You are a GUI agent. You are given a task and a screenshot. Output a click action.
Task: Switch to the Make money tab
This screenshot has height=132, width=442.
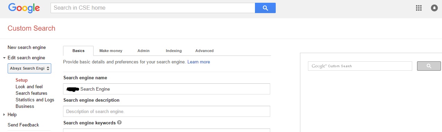tap(111, 51)
